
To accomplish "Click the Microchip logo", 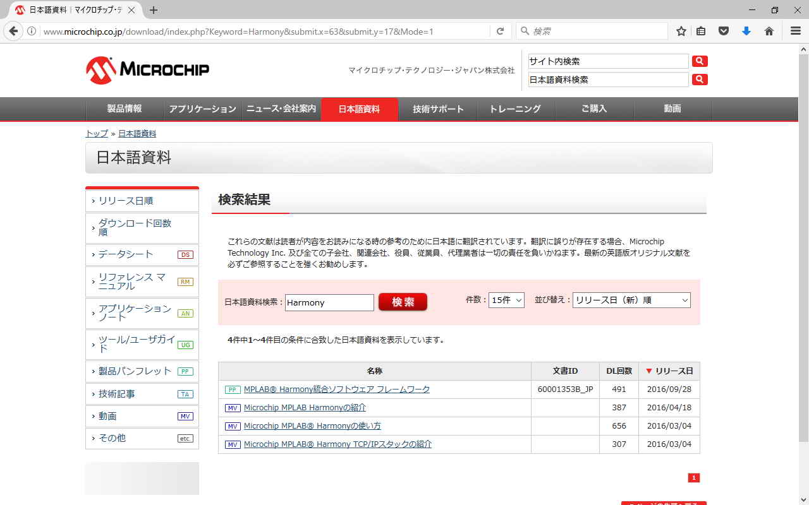I will pyautogui.click(x=147, y=69).
